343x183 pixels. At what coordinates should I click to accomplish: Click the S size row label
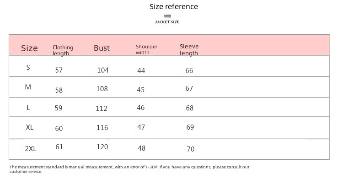pos(28,68)
